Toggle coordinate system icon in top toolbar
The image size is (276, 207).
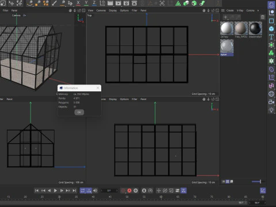pos(102,3)
